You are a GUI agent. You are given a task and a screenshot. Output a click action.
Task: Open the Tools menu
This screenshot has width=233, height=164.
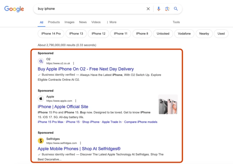click(176, 22)
